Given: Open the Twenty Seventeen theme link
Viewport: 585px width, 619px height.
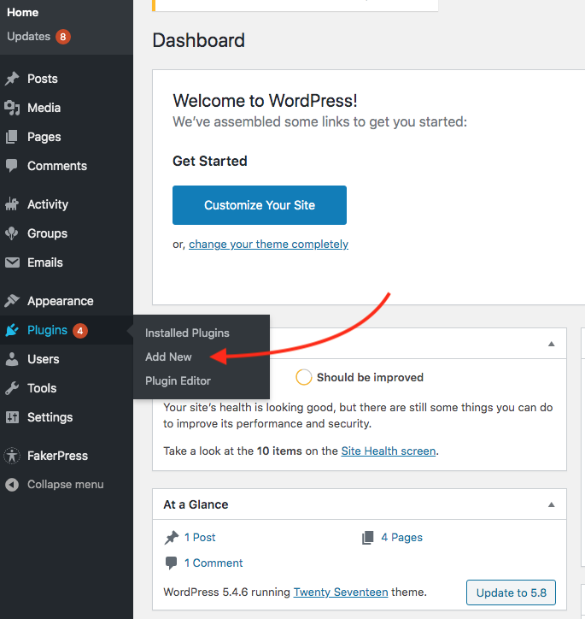Looking at the screenshot, I should [x=340, y=592].
